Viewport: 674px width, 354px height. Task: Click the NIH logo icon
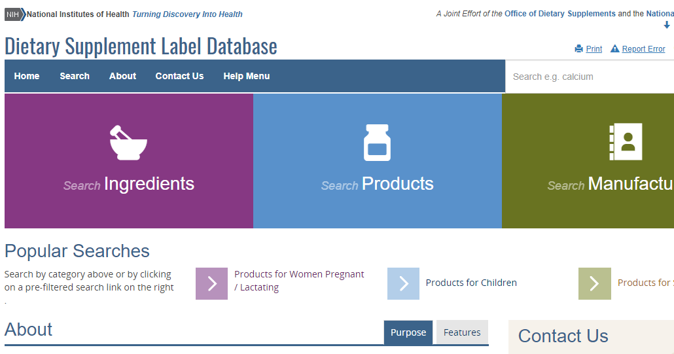(x=14, y=14)
